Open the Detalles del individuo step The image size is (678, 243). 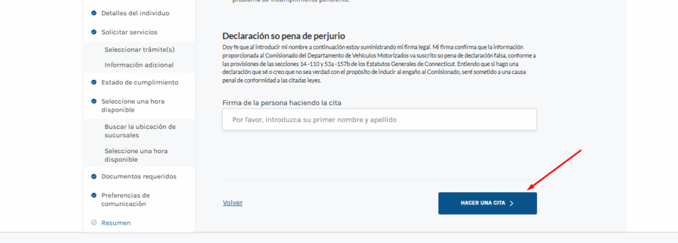135,13
